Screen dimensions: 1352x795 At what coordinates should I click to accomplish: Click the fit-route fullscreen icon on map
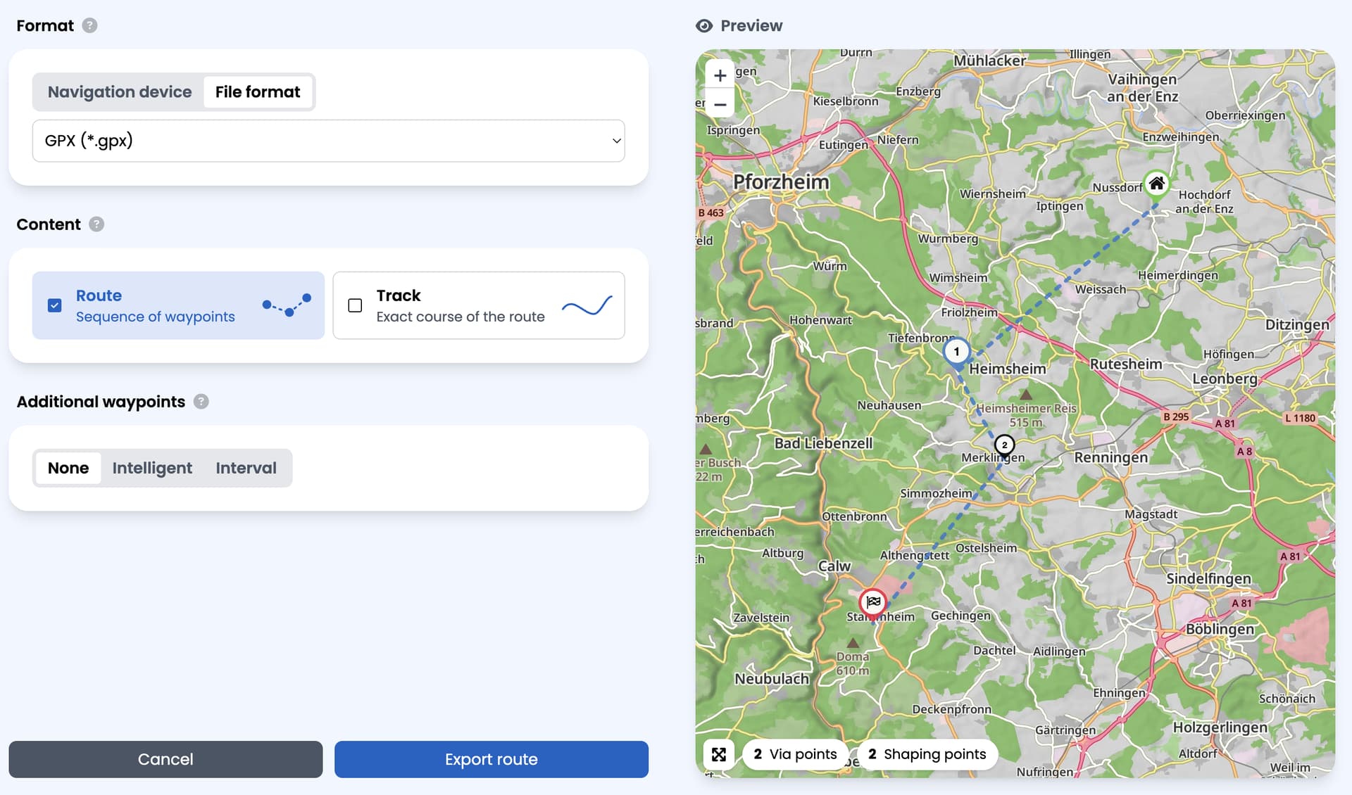point(718,754)
